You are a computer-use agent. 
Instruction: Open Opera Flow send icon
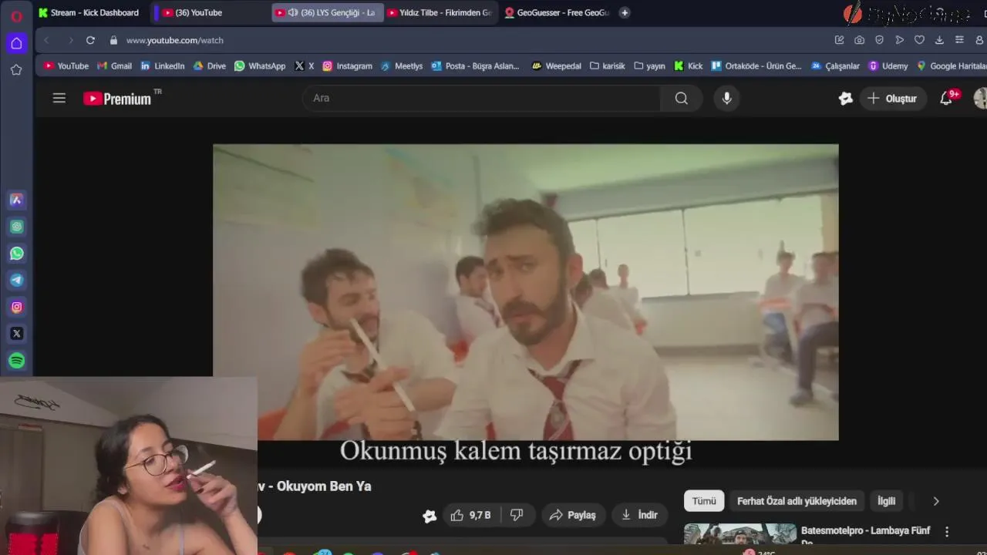click(900, 40)
